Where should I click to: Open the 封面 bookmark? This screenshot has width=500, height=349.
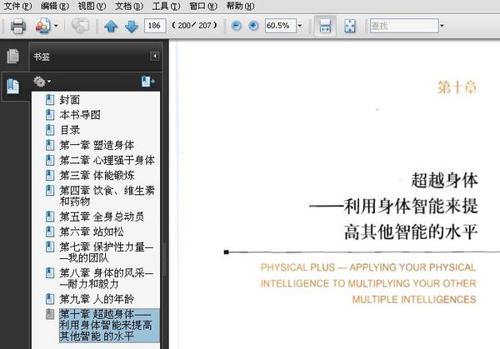point(70,100)
